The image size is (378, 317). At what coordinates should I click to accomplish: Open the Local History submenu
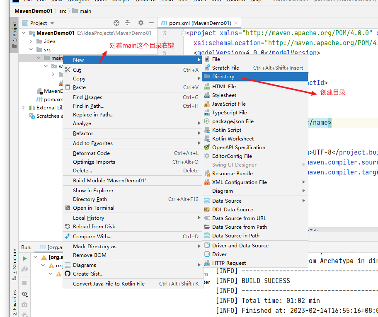[132, 218]
